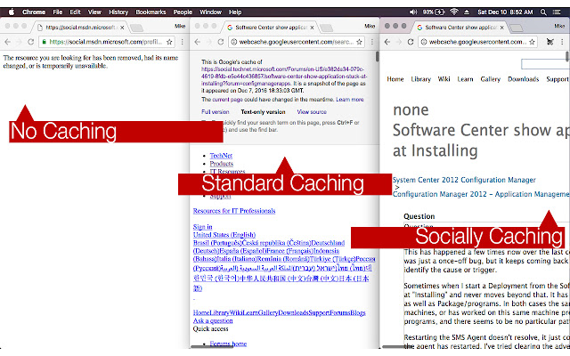
Task: Open the People menu
Action: [183, 12]
